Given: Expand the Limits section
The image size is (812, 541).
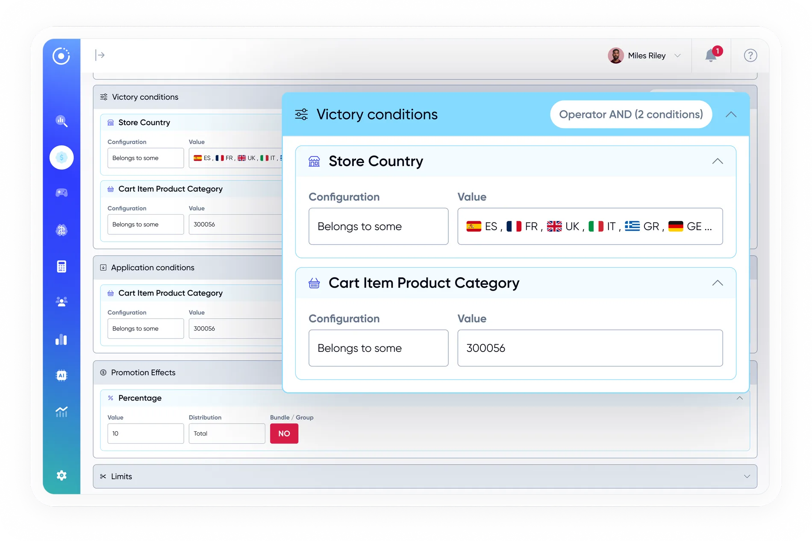Looking at the screenshot, I should (747, 477).
